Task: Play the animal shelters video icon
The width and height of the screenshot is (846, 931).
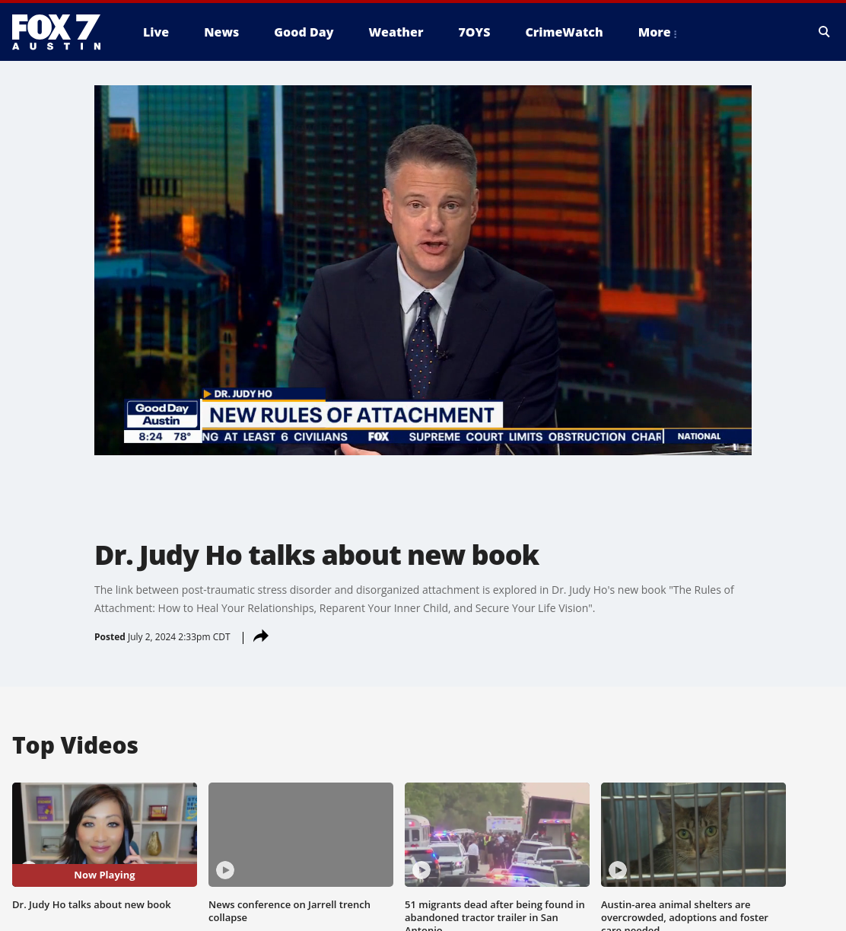Action: (x=618, y=869)
